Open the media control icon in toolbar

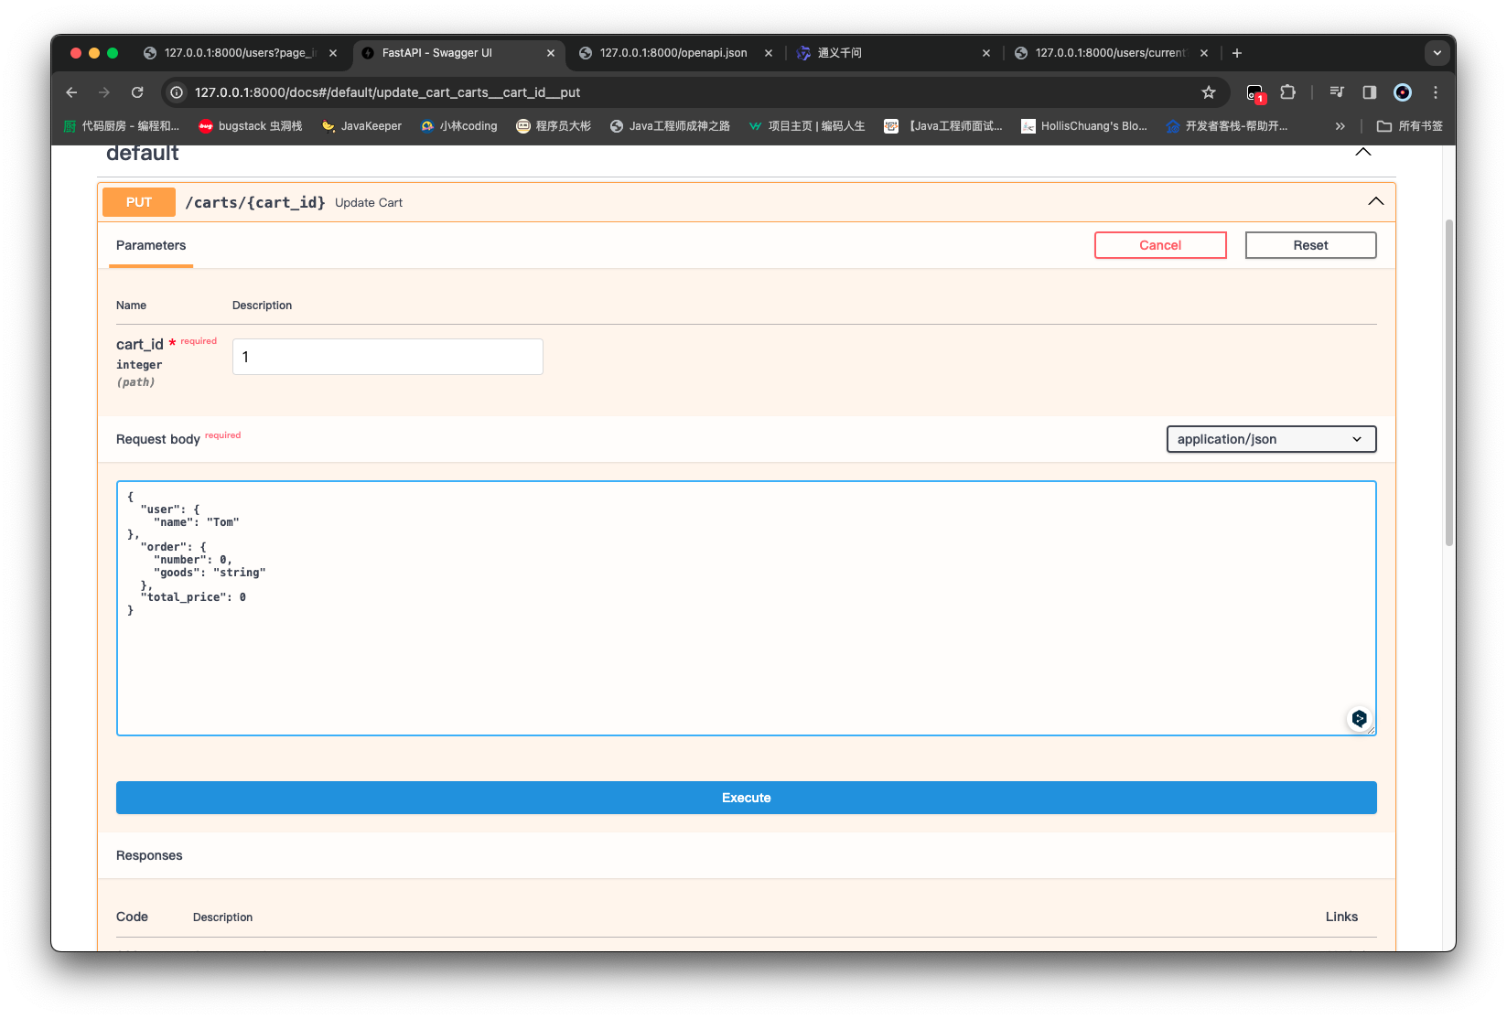(x=1337, y=92)
